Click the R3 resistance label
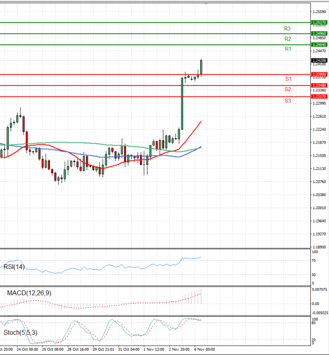 (x=287, y=28)
